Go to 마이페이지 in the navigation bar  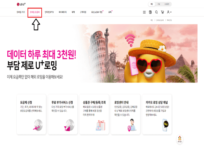click(63, 12)
